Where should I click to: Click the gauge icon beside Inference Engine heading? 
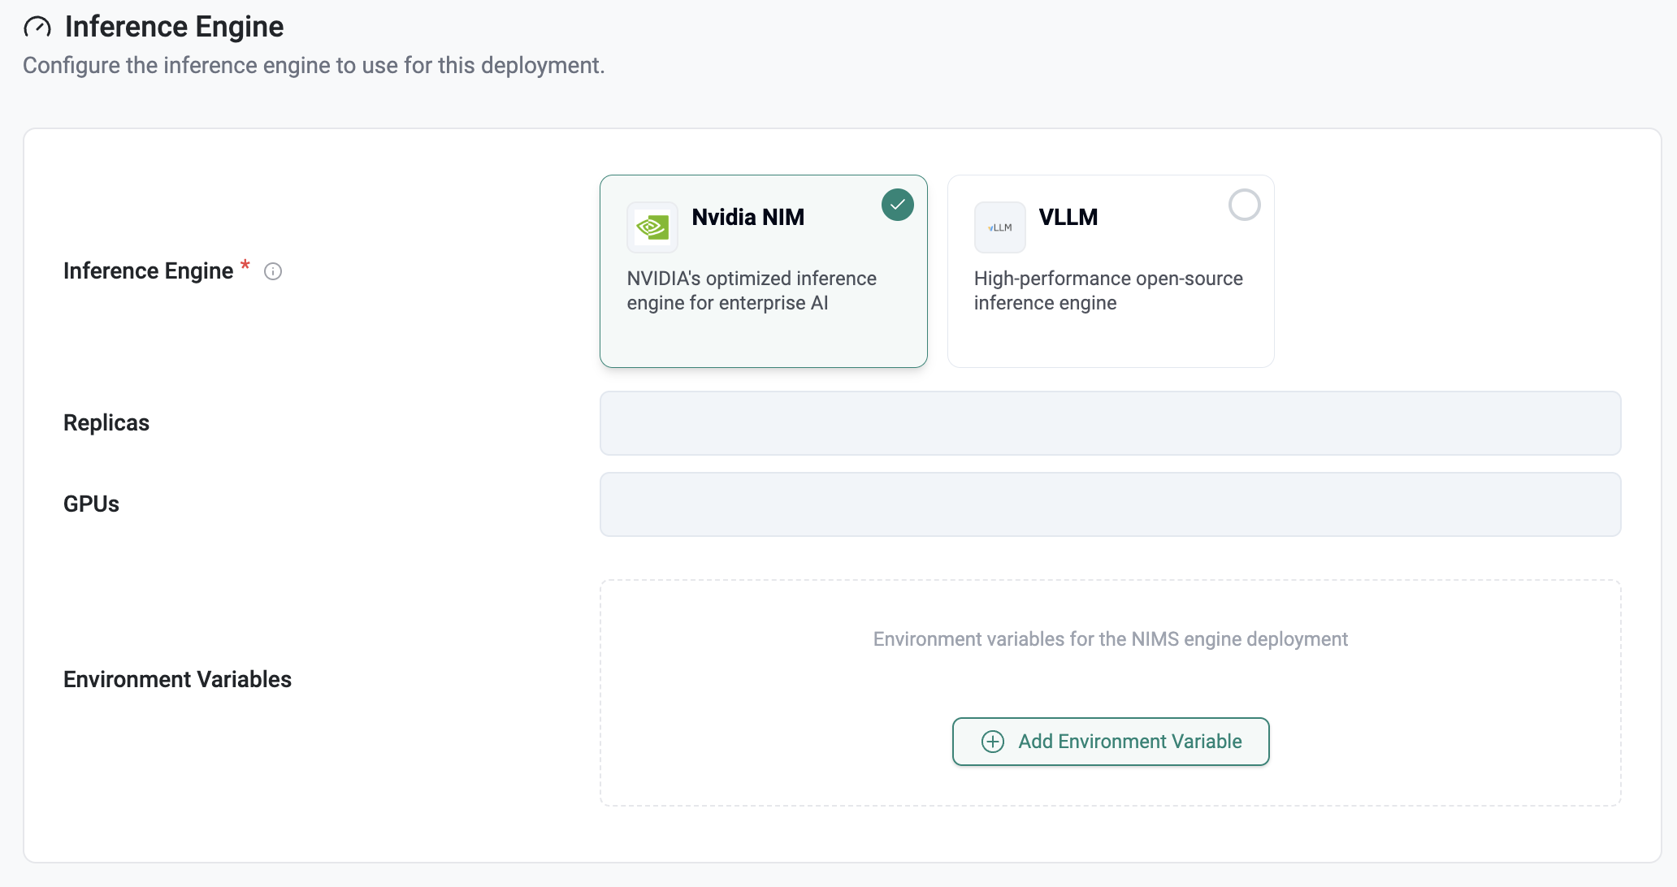point(37,28)
